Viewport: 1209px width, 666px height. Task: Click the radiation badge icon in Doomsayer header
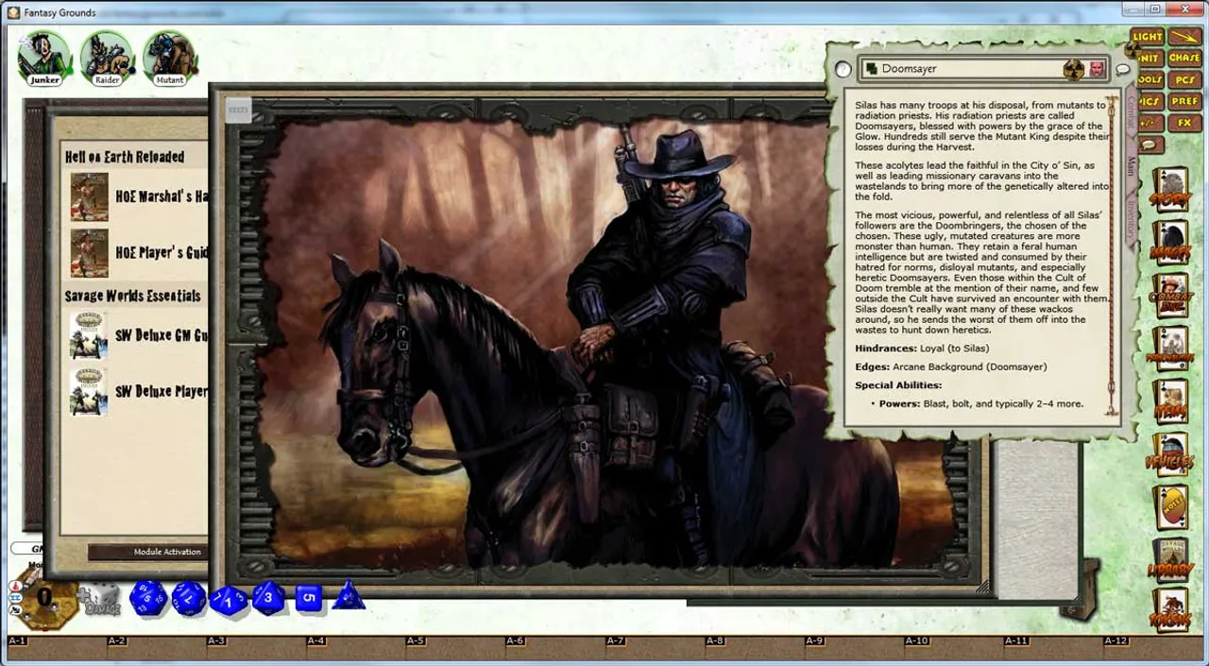(x=1075, y=69)
